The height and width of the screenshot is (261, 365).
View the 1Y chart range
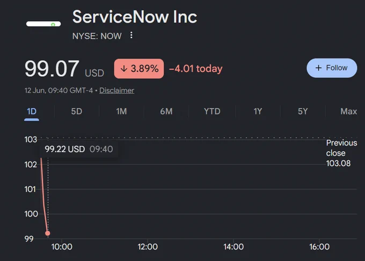(x=258, y=111)
